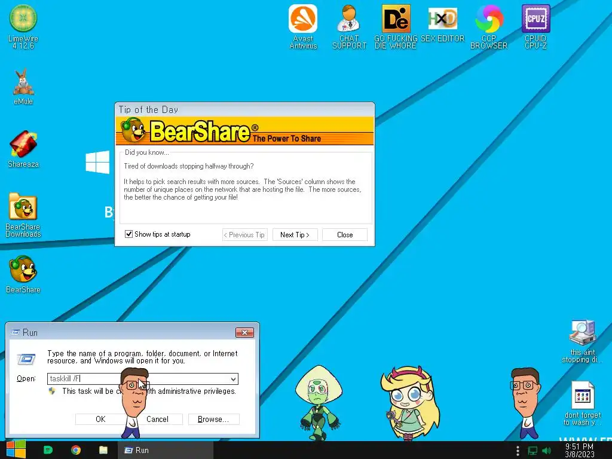Select the 'this aint stopping di...' desktop icon

[582, 341]
